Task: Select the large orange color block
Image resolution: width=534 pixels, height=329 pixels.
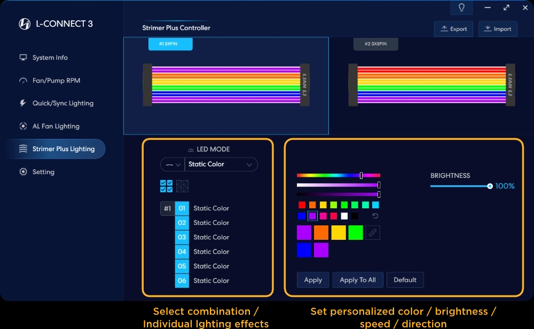Action: pyautogui.click(x=321, y=233)
